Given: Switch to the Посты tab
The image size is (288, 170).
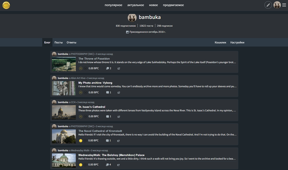Looking at the screenshot, I should tap(58, 43).
